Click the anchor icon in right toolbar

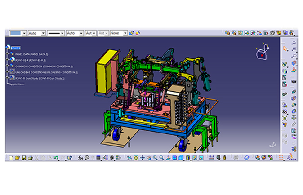tap(294, 118)
